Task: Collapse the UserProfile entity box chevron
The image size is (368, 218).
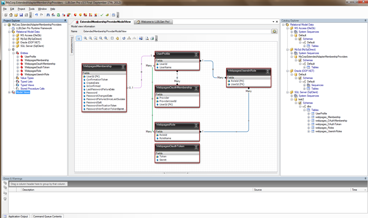Action: [196, 54]
